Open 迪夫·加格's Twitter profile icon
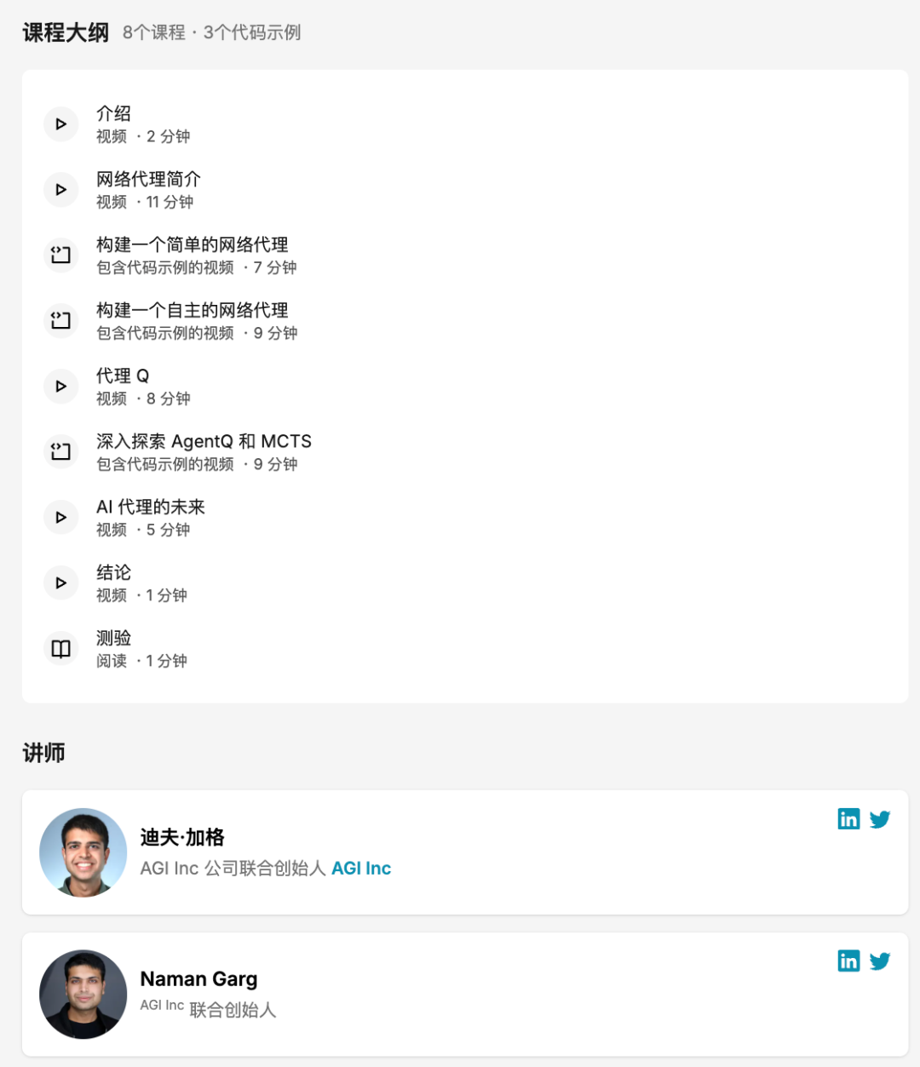The width and height of the screenshot is (920, 1067). [x=880, y=819]
